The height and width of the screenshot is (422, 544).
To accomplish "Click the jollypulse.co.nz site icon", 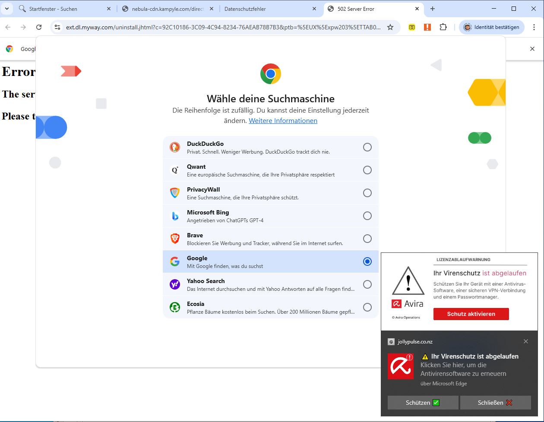I will coord(391,342).
